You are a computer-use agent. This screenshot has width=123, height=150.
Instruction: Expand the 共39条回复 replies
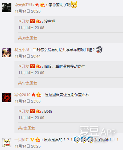click(28, 38)
